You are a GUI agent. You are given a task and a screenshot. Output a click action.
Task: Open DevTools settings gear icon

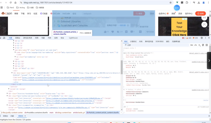(x=201, y=38)
